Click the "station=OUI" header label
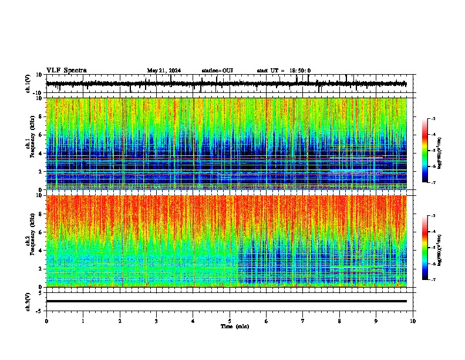Image resolution: width=465 pixels, height=360 pixels. [217, 71]
